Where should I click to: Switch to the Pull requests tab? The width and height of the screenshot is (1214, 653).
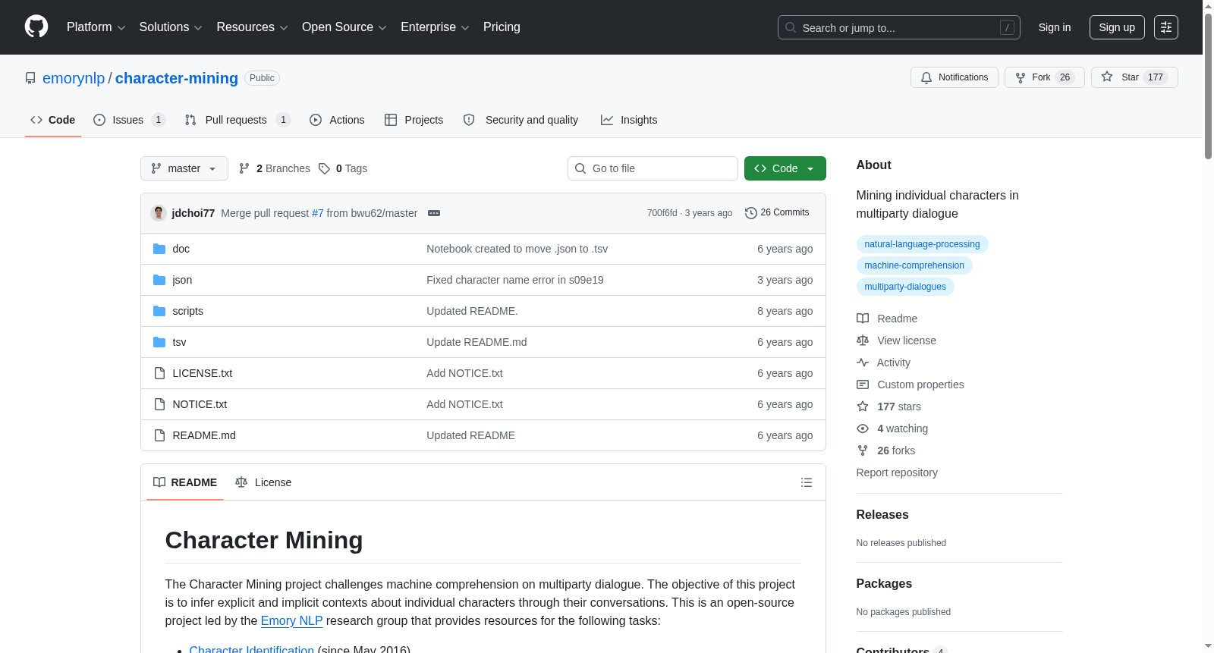pos(237,120)
